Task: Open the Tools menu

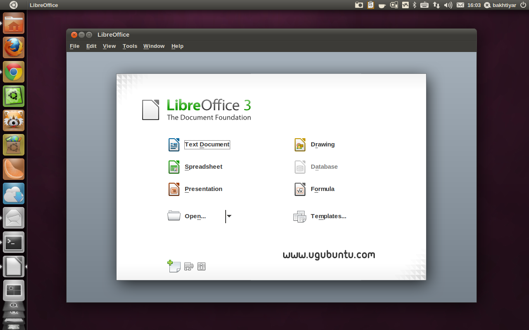Action: [130, 46]
